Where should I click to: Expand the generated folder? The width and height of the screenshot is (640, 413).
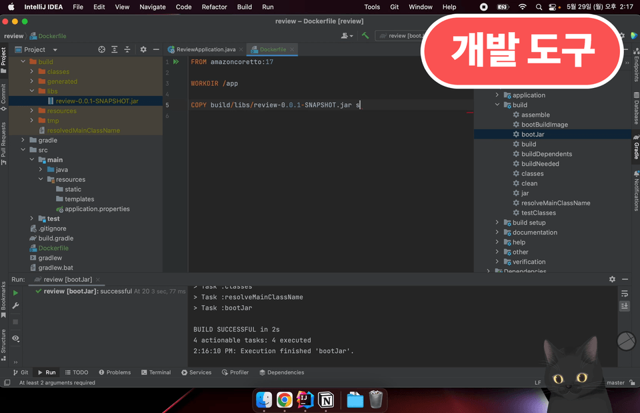[x=32, y=81]
